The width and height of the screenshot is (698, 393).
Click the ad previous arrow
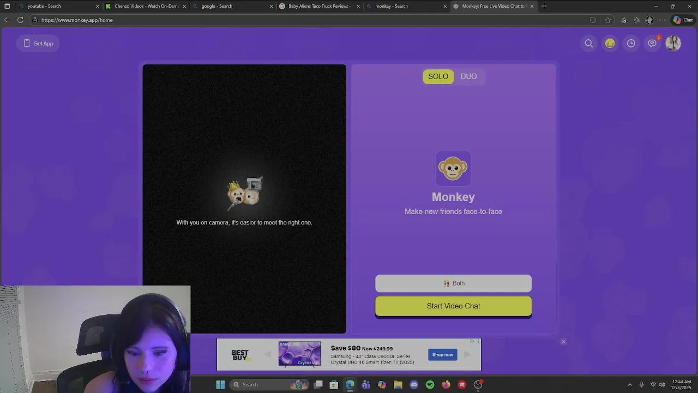point(268,355)
